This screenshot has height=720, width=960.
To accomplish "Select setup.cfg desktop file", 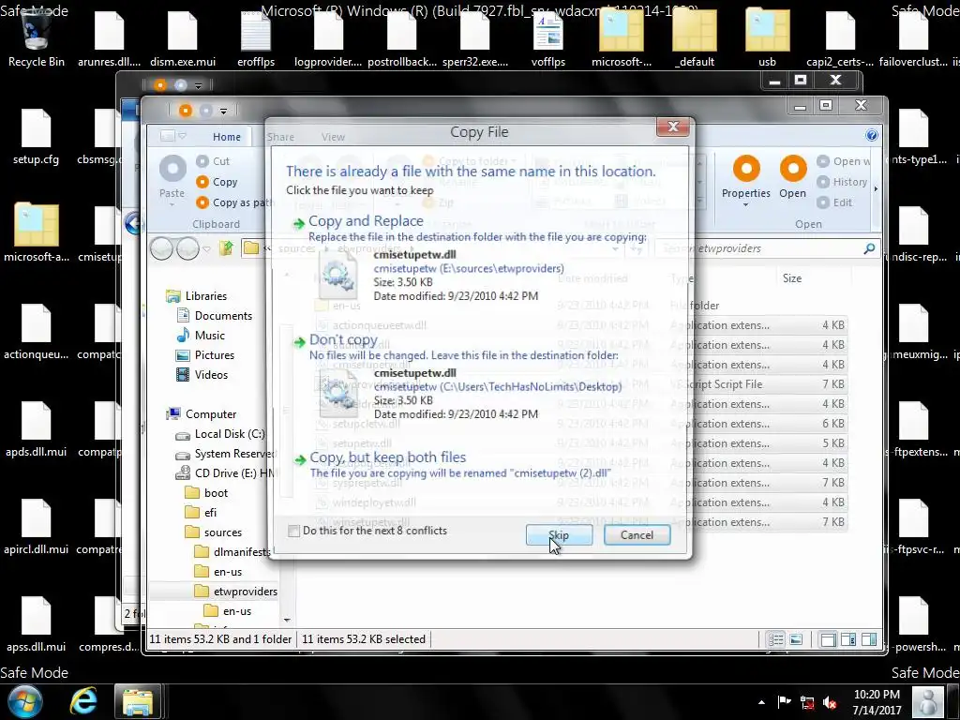I will coord(37,137).
